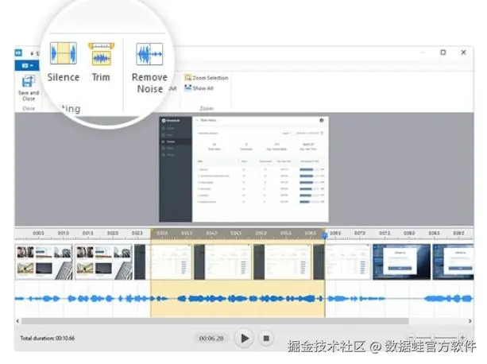
Task: Click the horizontal timeline scrollbar thumb
Action: click(x=215, y=321)
